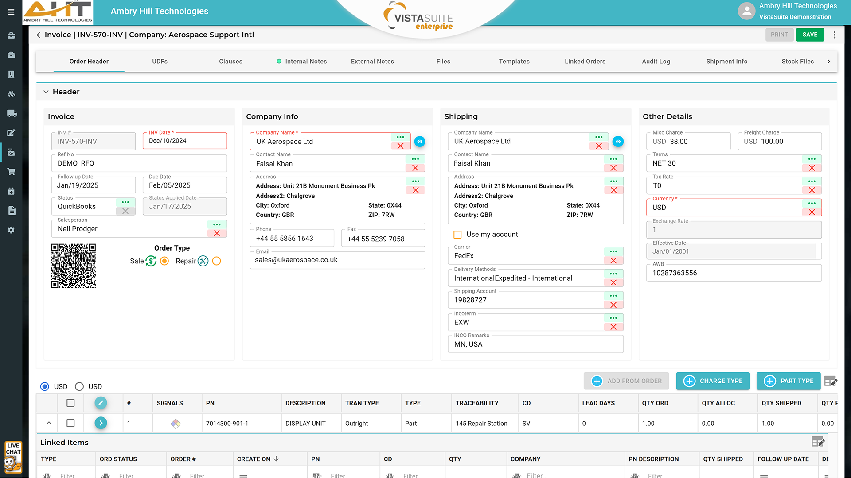Open the Audit Log tab
Image resolution: width=851 pixels, height=478 pixels.
656,62
